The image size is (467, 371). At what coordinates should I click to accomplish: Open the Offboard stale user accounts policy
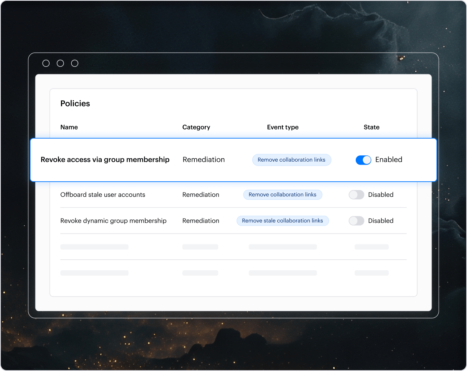(103, 195)
